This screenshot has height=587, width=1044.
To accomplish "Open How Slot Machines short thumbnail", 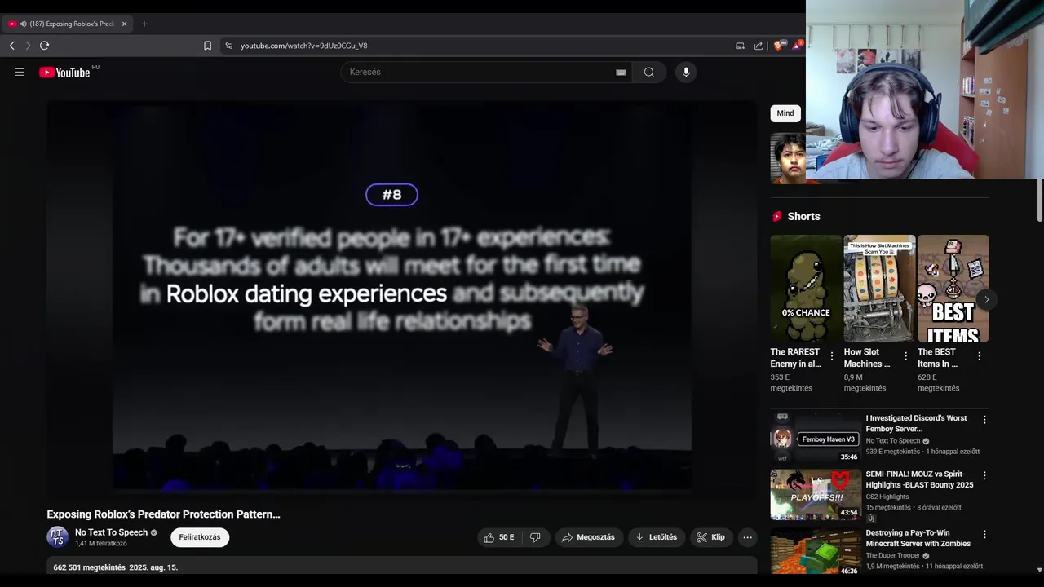I will (879, 289).
